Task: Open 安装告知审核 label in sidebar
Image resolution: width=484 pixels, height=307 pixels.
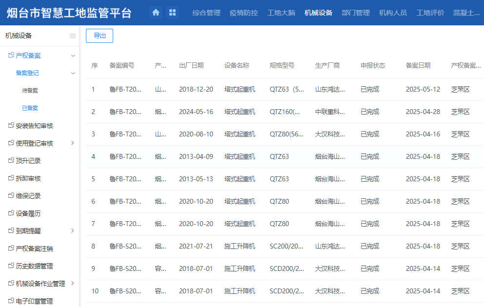Action: click(34, 126)
